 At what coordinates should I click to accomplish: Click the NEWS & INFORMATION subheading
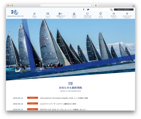coord(70,91)
